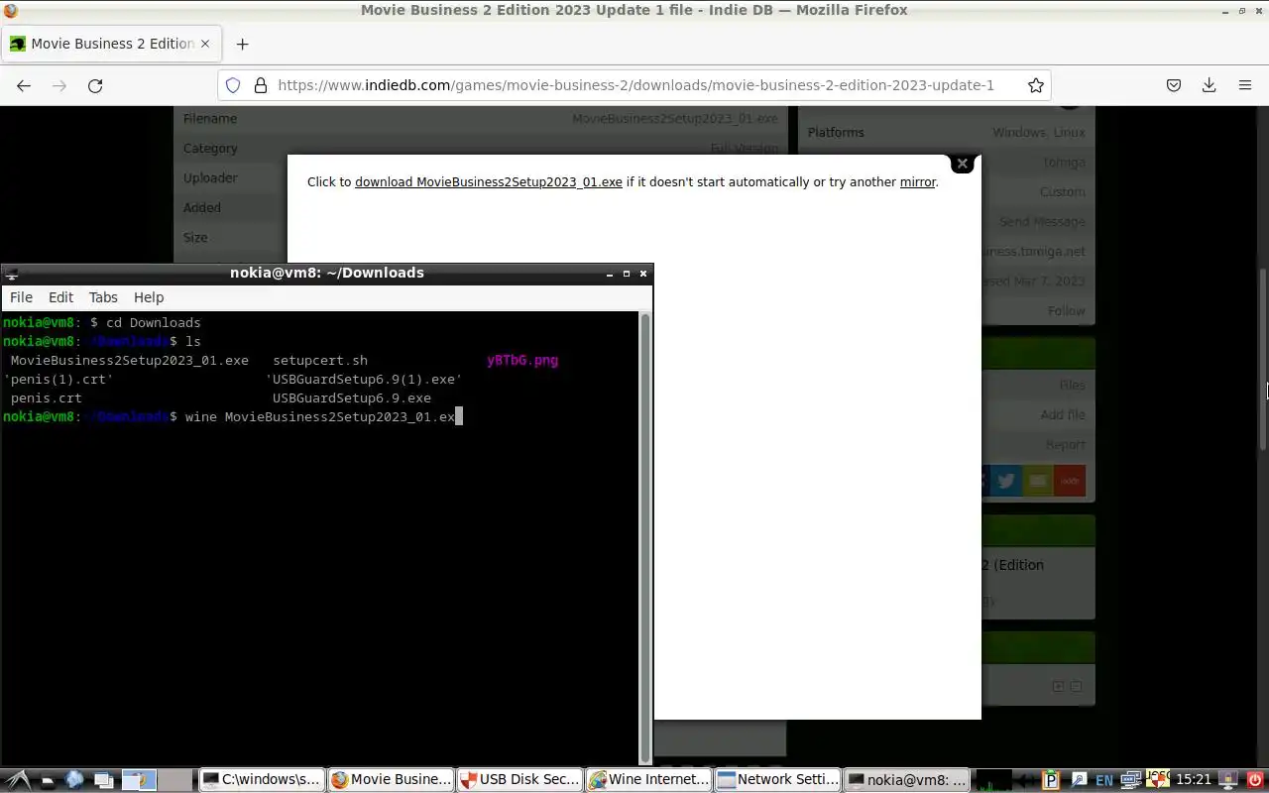Click yBTbG.png in terminal listing
1269x793 pixels.
tap(522, 361)
